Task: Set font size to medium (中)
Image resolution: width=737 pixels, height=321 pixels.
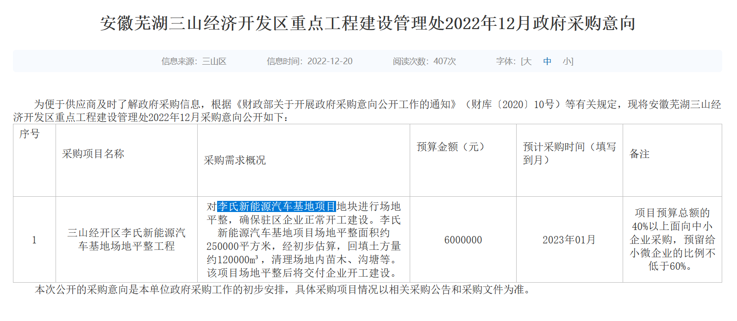Action: 547,61
